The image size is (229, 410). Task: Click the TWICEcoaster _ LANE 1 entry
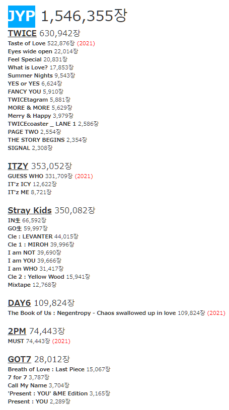(x=42, y=124)
